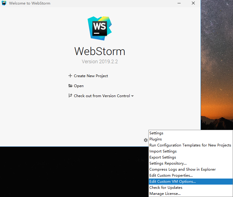This screenshot has height=197, width=233.
Task: Click the Configure gear icon
Action: (x=146, y=140)
